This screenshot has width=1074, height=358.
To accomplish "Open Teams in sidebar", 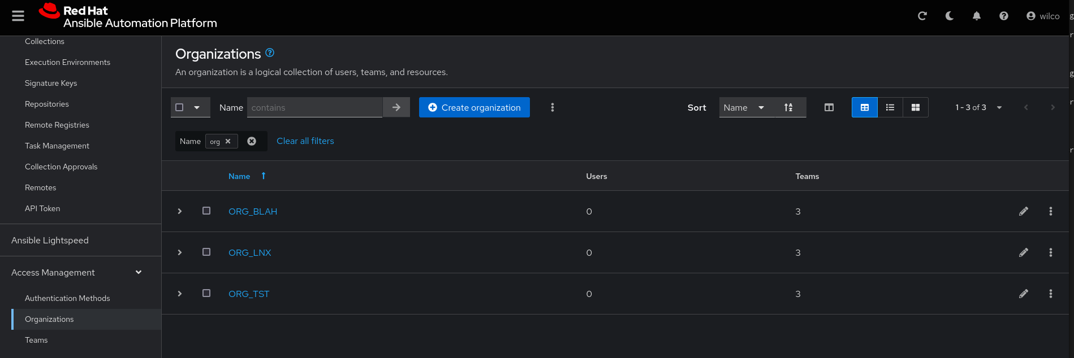I will 36,340.
